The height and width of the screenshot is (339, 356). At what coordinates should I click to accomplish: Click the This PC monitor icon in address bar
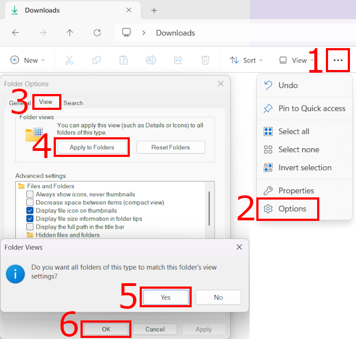click(x=127, y=32)
